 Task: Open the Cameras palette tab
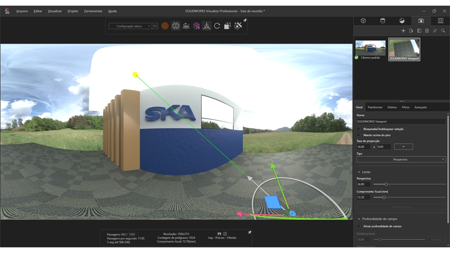click(x=421, y=21)
